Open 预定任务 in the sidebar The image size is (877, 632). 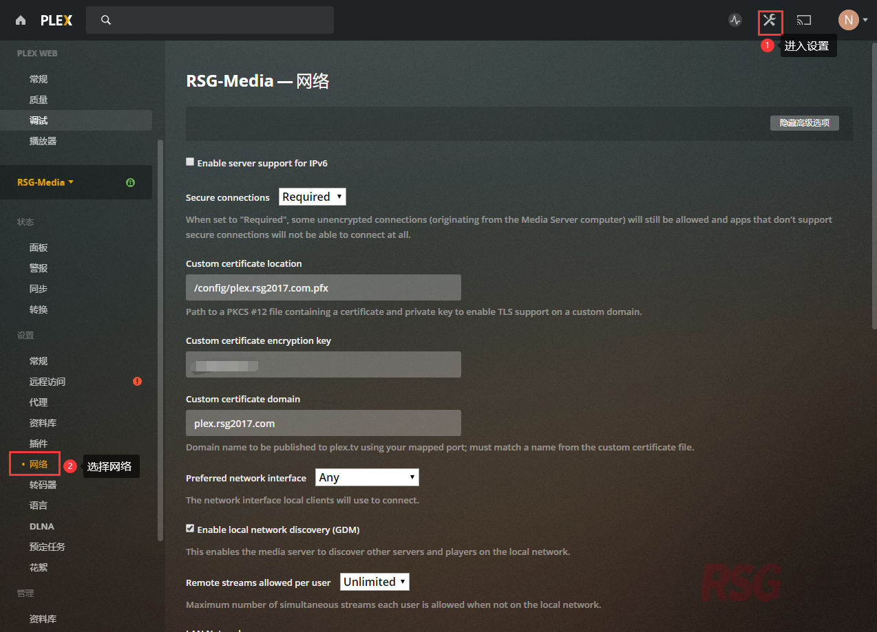click(47, 547)
